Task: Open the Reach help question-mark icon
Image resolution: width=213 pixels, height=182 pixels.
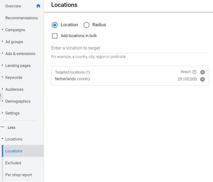Action: click(194, 72)
